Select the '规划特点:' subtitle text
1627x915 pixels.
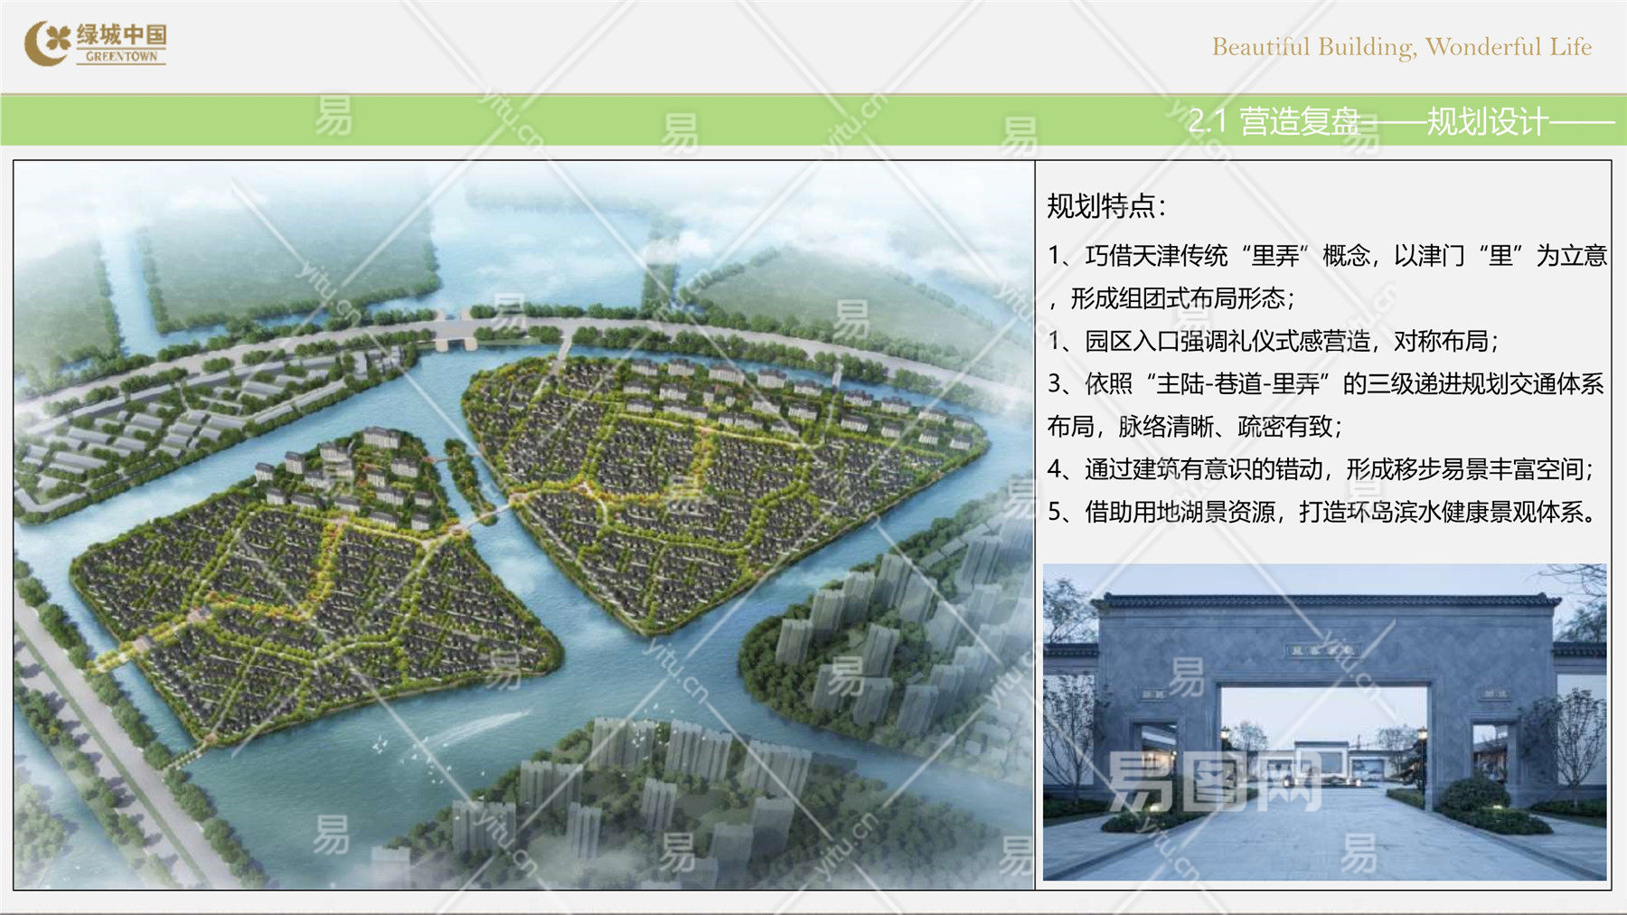[1106, 206]
